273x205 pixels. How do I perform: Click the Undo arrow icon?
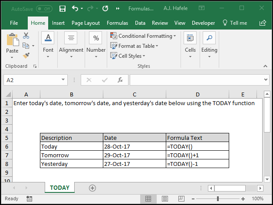pyautogui.click(x=75, y=8)
